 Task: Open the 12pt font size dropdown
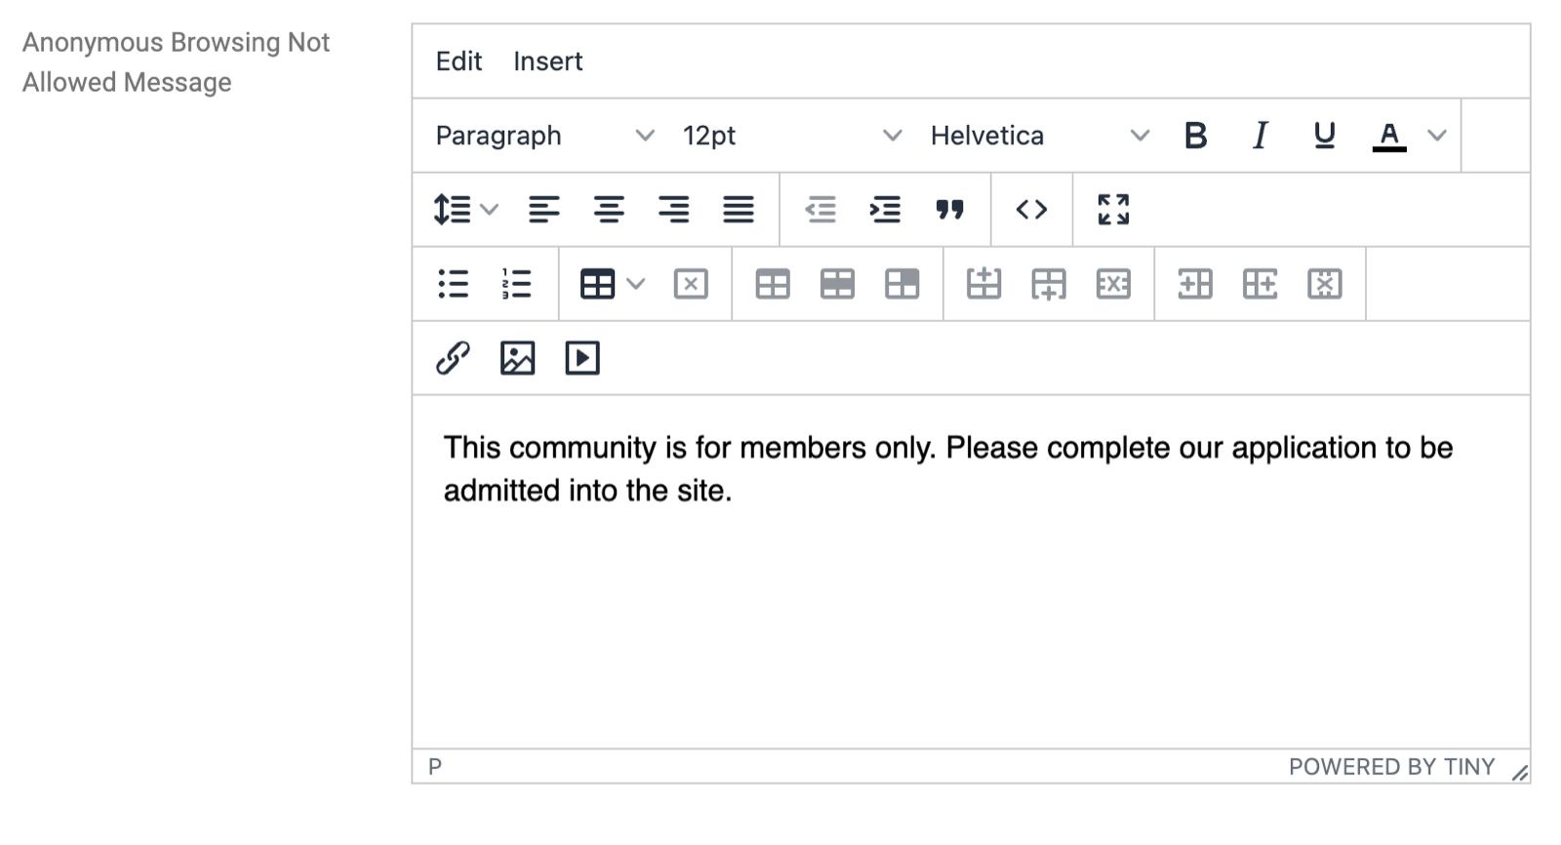pyautogui.click(x=791, y=136)
